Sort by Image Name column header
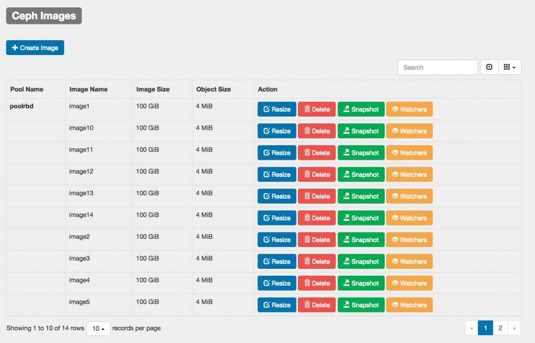 [88, 89]
